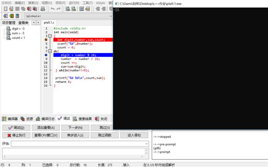Click the 下一步[N] button
The height and width of the screenshot is (167, 268).
[75, 128]
